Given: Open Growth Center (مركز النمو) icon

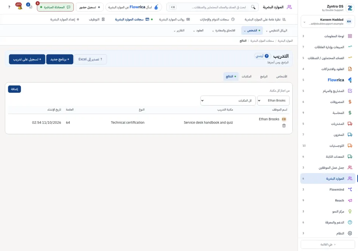Looking at the screenshot, I should coord(350,211).
